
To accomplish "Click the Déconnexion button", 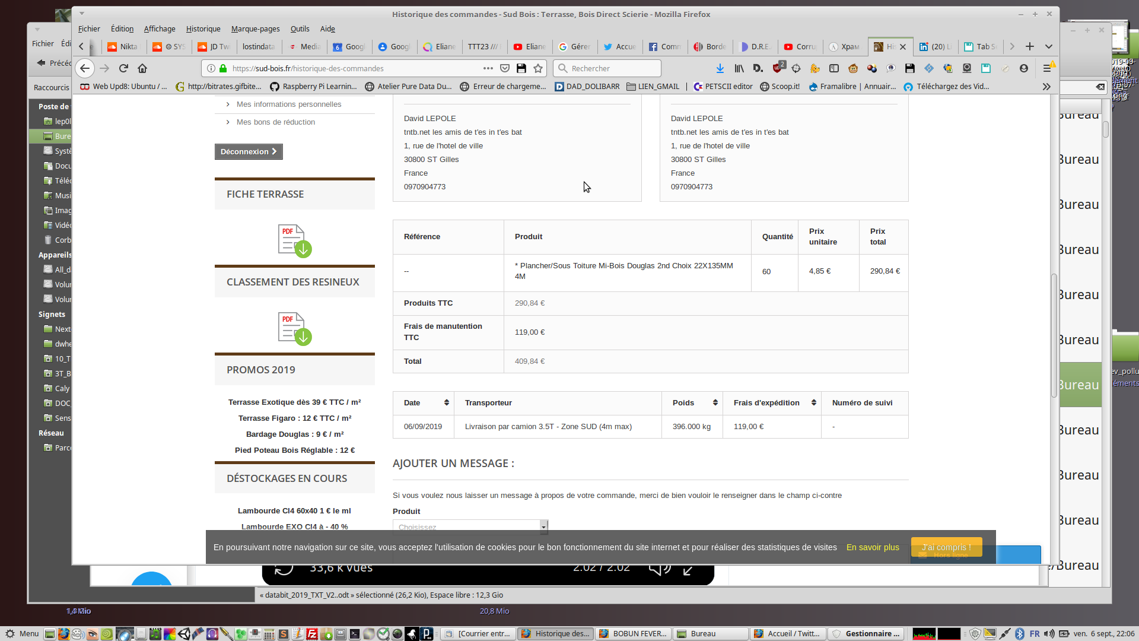I will [x=249, y=151].
